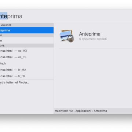Image resolution: width=132 pixels, height=132 pixels.
Task: Click the 'Anteprima' title in preview pane
Action: click(90, 34)
